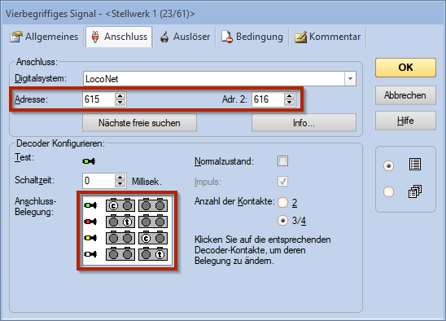The image size is (446, 321).
Task: Go to the Kommentar tab
Action: (x=327, y=37)
